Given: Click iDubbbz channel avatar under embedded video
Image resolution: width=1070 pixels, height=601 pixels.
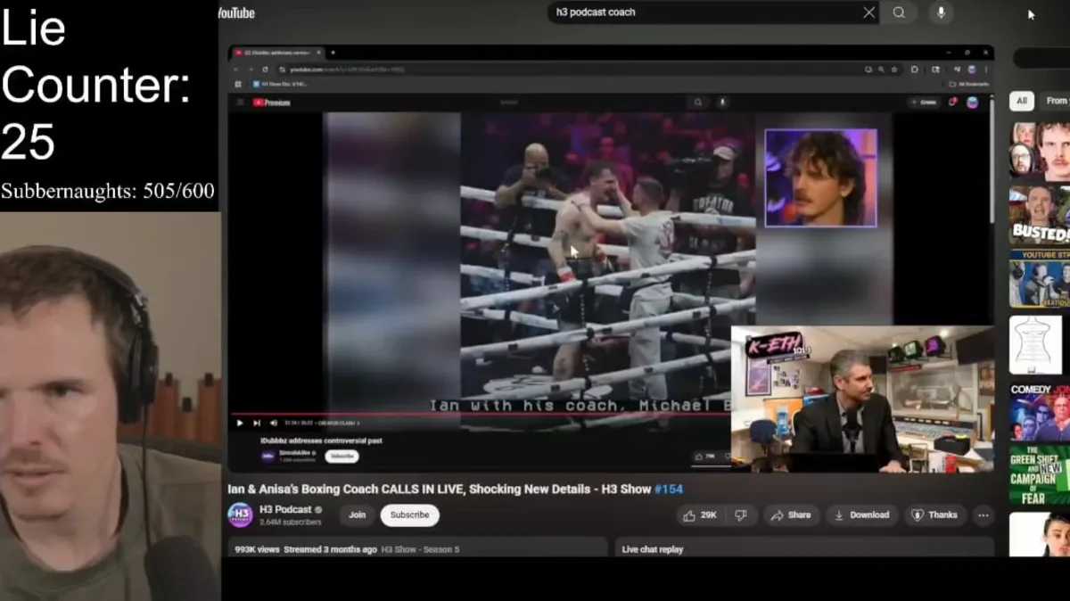Looking at the screenshot, I should pyautogui.click(x=267, y=457).
